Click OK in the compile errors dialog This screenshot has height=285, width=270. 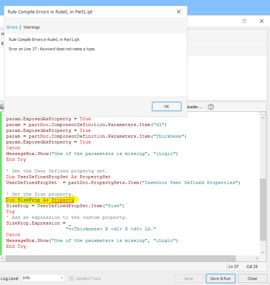[x=166, y=106]
